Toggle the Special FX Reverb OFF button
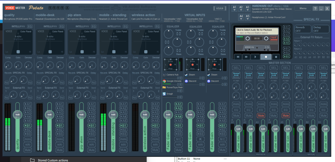This screenshot has height=162, width=335. pyautogui.click(x=303, y=29)
